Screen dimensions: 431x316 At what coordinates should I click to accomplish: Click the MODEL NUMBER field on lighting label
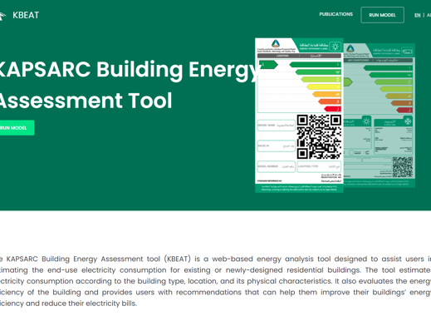click(277, 166)
